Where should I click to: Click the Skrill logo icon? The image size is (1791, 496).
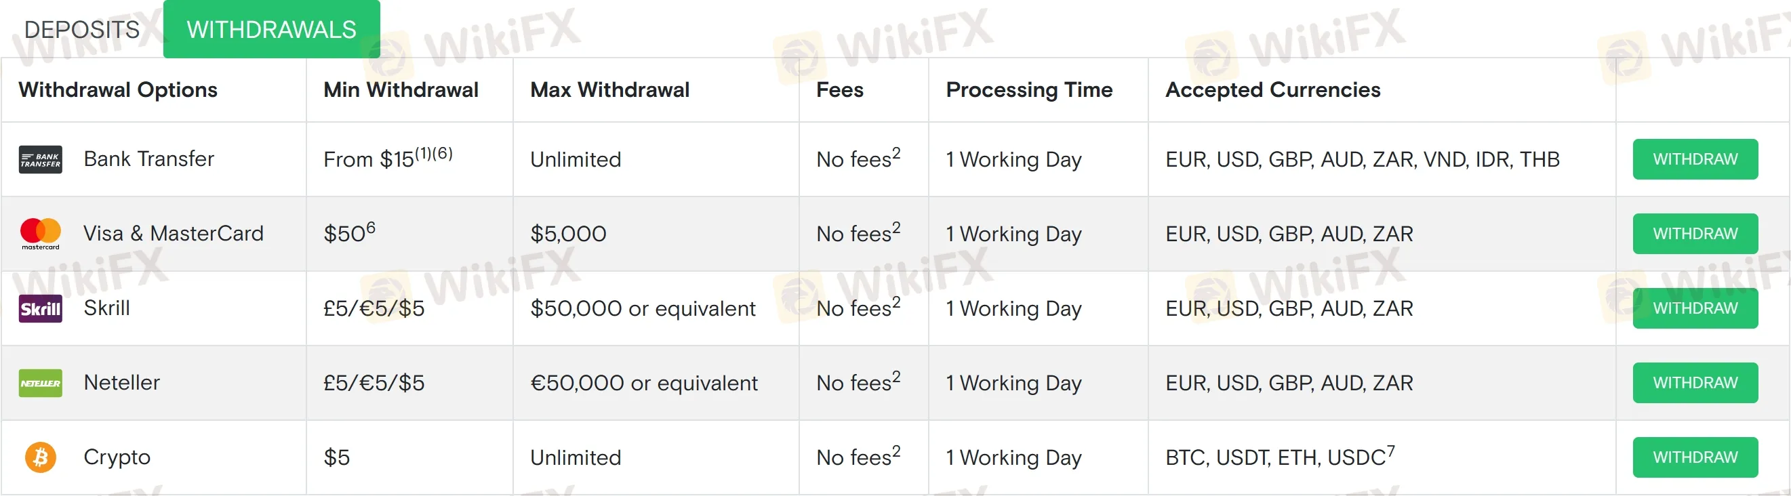[x=40, y=308]
